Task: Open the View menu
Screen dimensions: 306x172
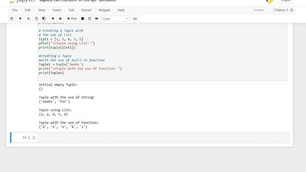Action: pos(42,10)
